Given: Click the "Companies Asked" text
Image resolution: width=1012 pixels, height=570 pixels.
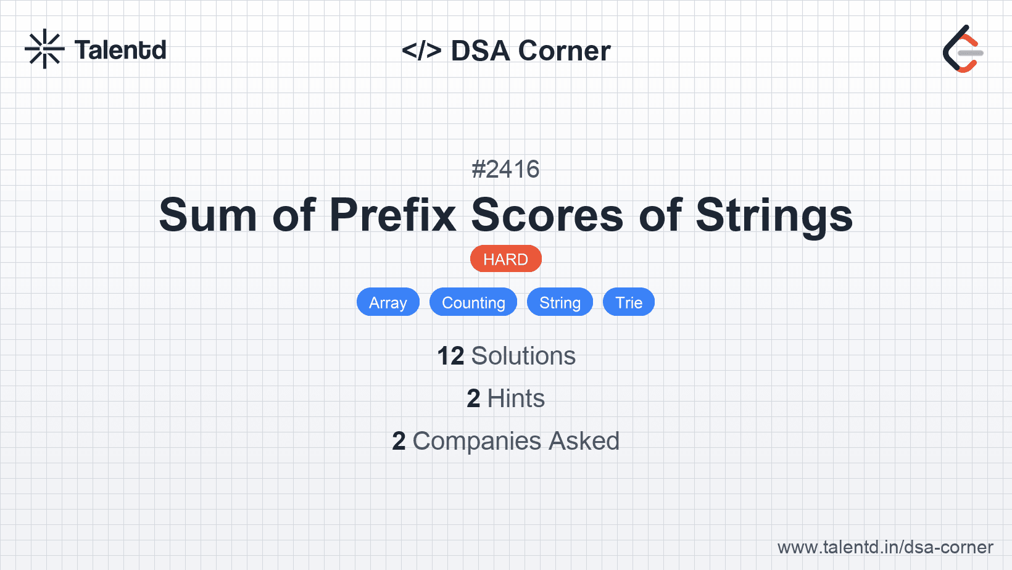Looking at the screenshot, I should point(516,441).
